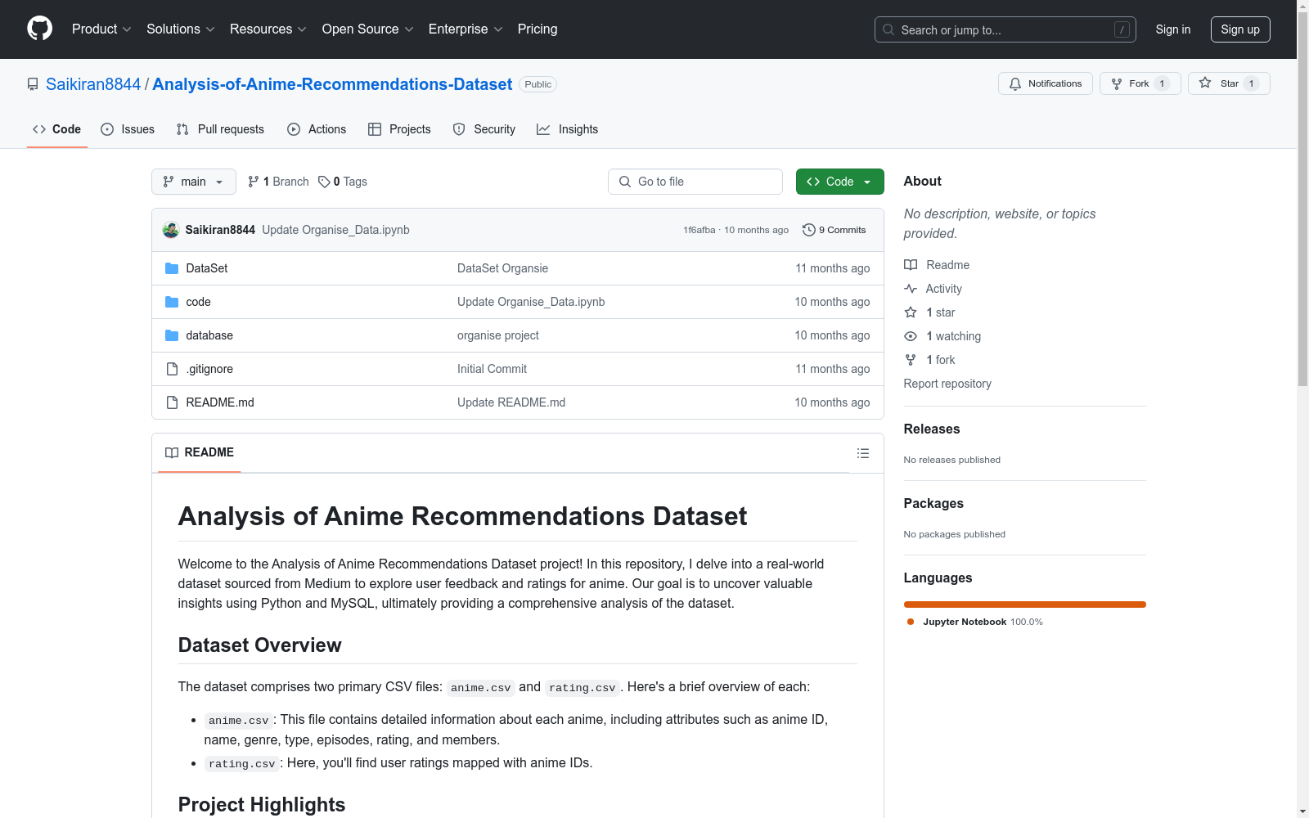
Task: Click the branch icon next to 1 Branch
Action: 254,182
